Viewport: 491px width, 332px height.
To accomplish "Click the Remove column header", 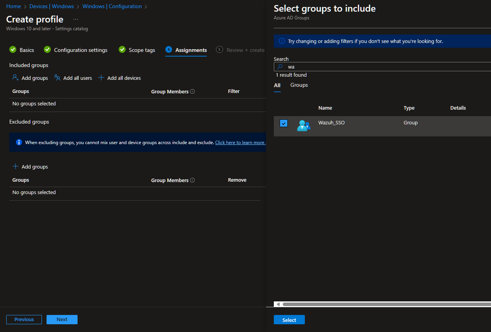I will point(237,180).
